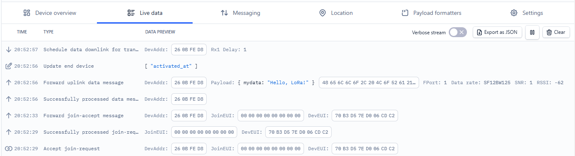Toggle the Verbose stream switch
575x156 pixels.
(x=457, y=32)
